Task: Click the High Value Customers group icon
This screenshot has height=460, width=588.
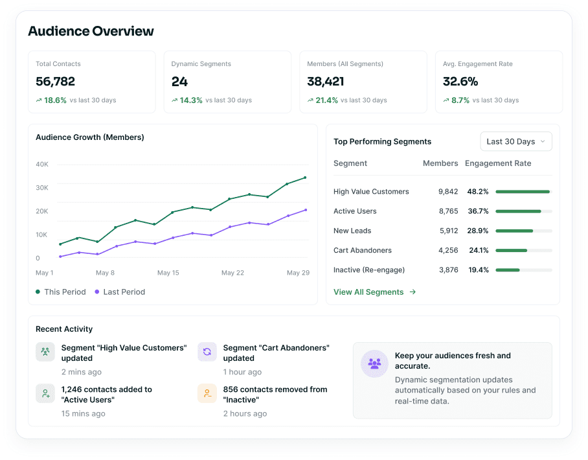Action: pyautogui.click(x=45, y=352)
